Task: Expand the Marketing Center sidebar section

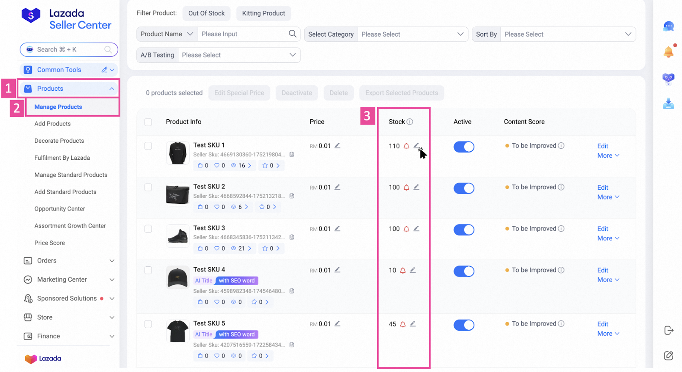Action: click(69, 280)
